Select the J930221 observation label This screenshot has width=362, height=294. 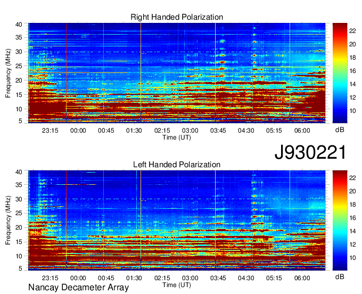pos(310,152)
